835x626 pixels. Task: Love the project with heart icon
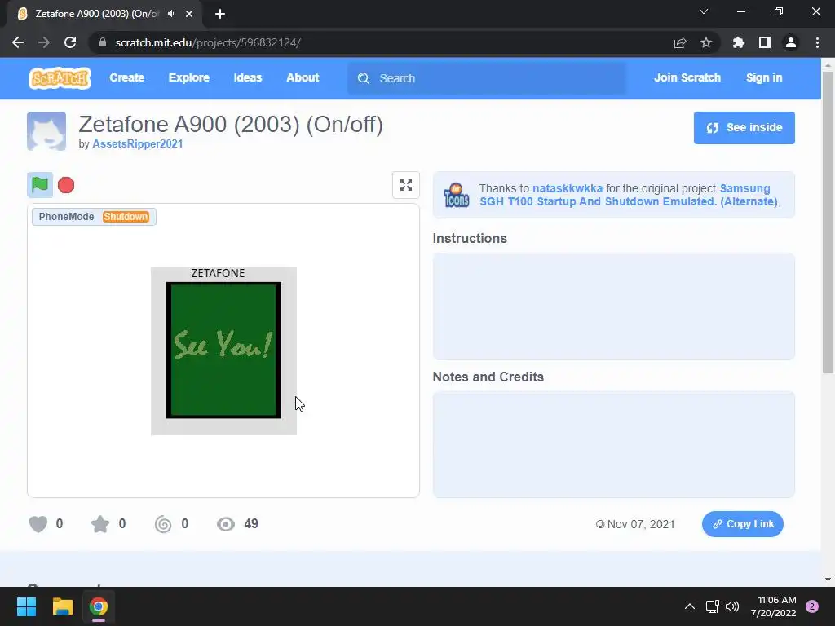tap(38, 524)
